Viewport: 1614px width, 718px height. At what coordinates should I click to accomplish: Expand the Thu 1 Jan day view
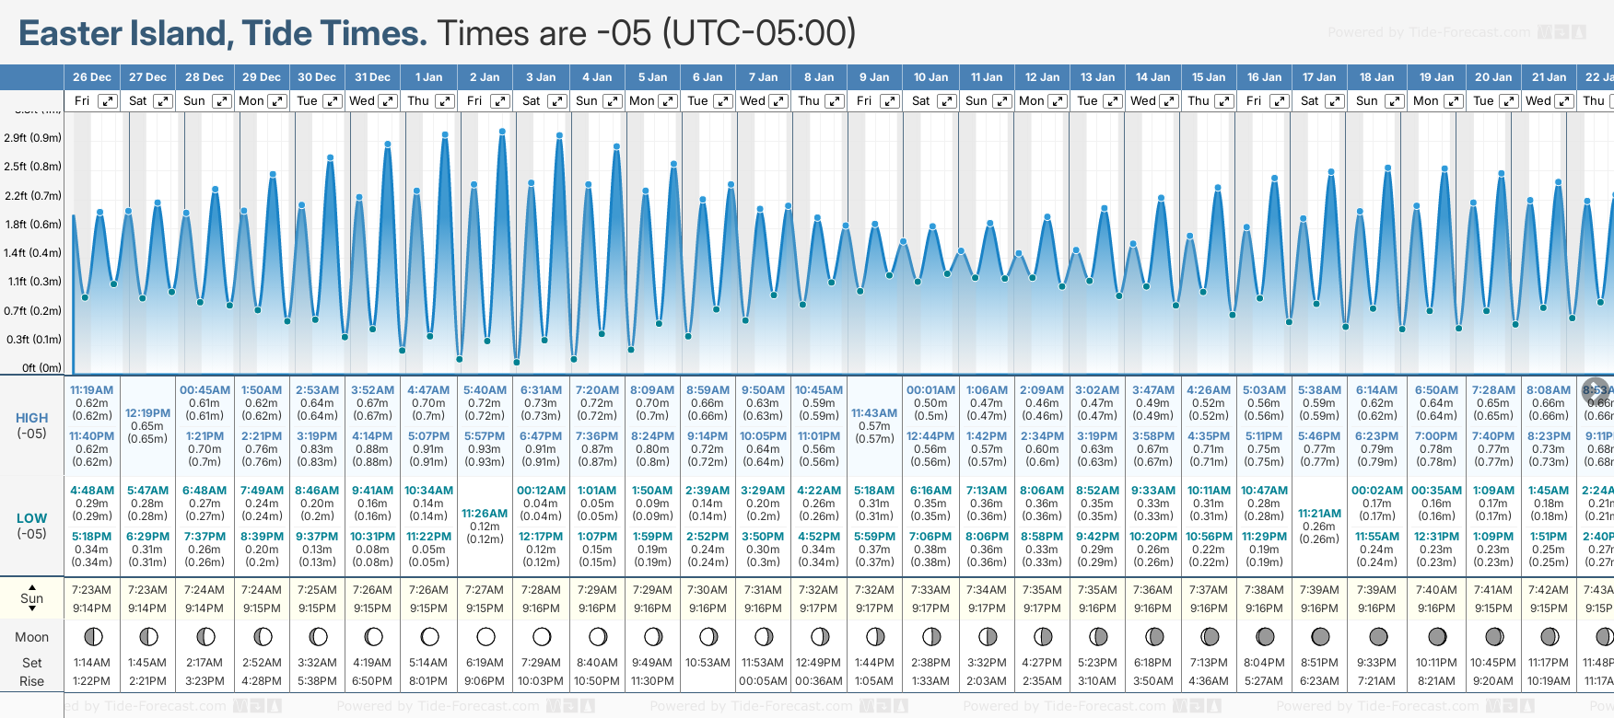445,101
